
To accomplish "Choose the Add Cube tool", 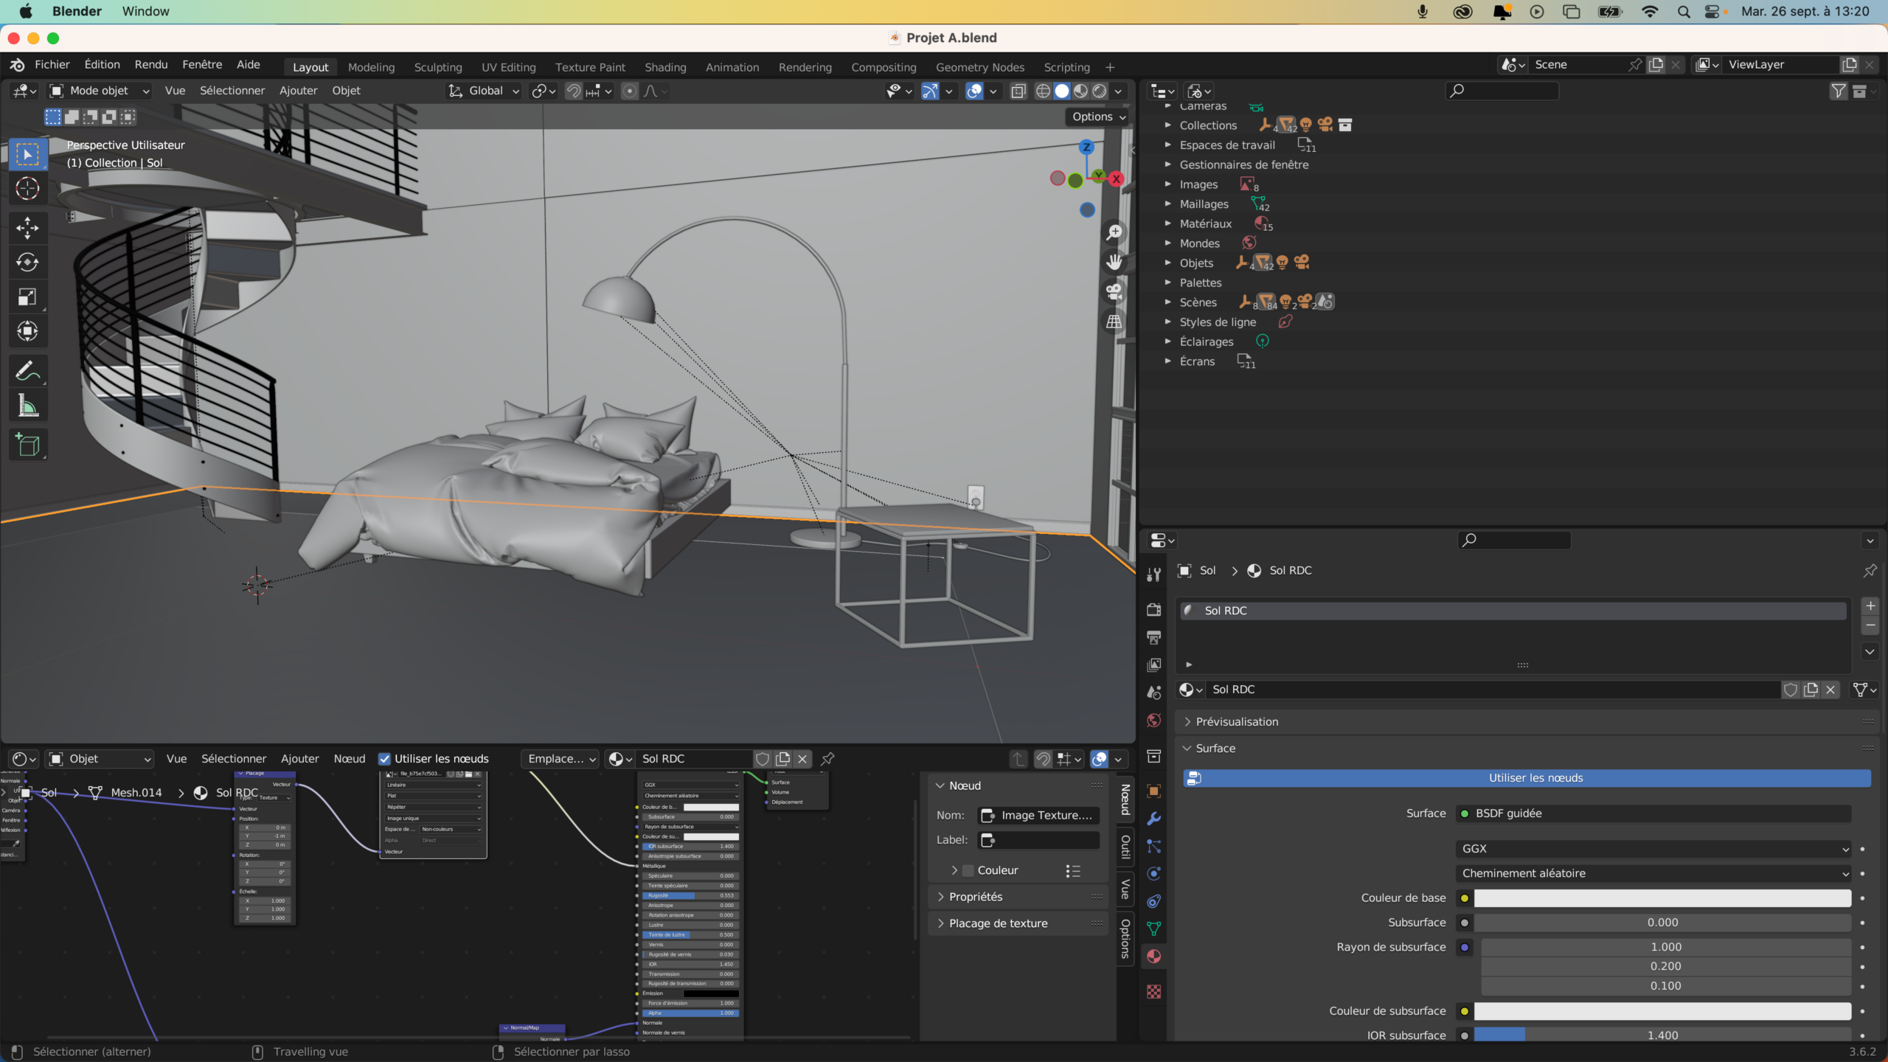I will point(27,445).
